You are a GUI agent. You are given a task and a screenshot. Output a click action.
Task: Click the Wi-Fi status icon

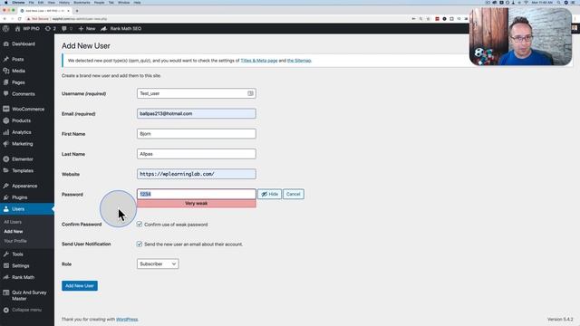pyautogui.click(x=526, y=2)
